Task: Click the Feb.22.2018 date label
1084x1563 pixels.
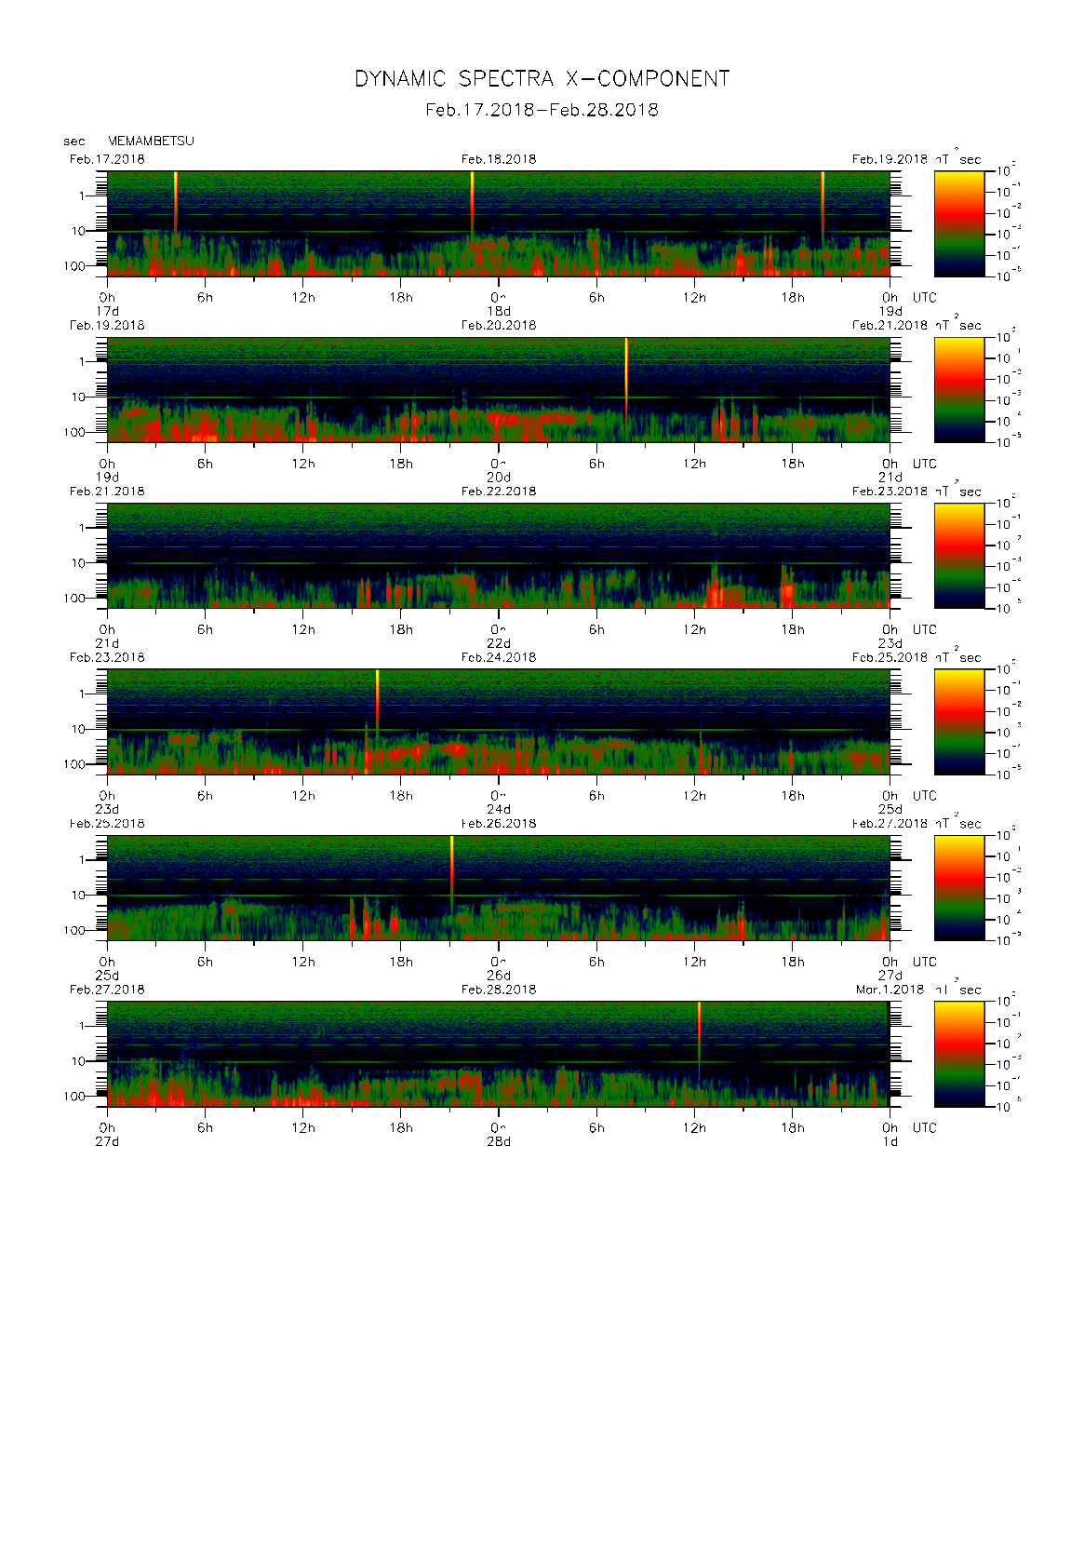Action: click(x=499, y=492)
